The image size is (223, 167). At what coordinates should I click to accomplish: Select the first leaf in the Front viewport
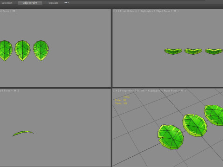tap(173, 51)
